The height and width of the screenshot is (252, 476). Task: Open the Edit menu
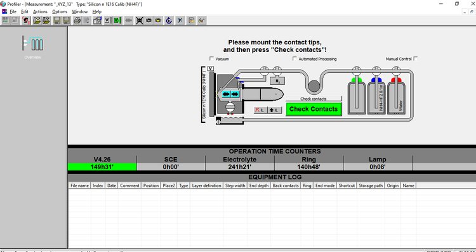pyautogui.click(x=25, y=11)
